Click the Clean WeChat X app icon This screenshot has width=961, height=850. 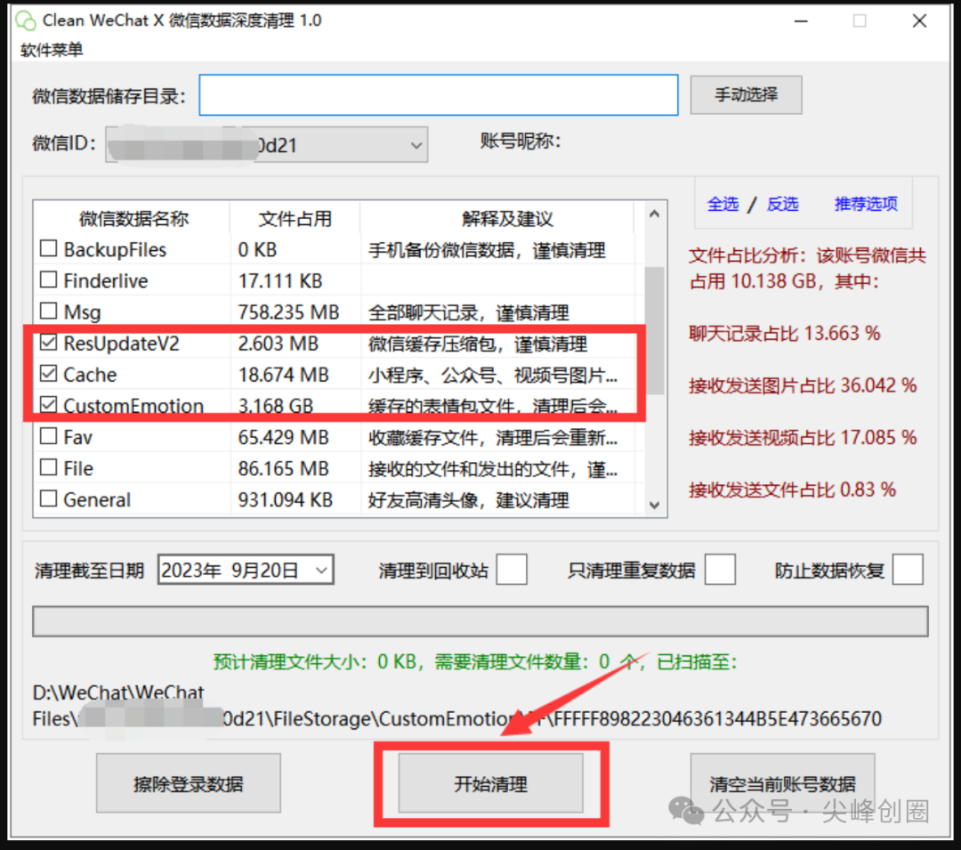(x=26, y=20)
